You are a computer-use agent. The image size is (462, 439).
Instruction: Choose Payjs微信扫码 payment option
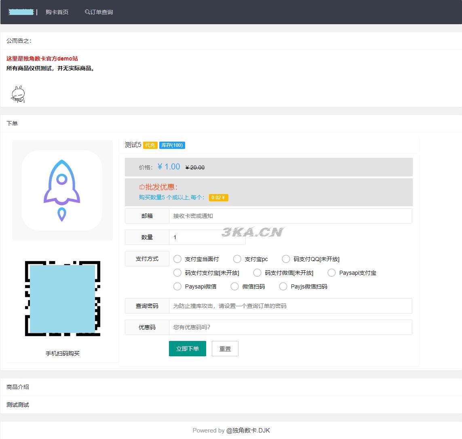tap(283, 286)
